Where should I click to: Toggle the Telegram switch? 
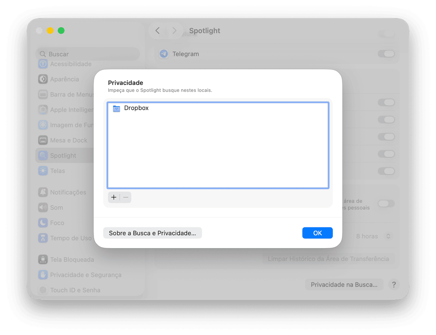tap(386, 54)
